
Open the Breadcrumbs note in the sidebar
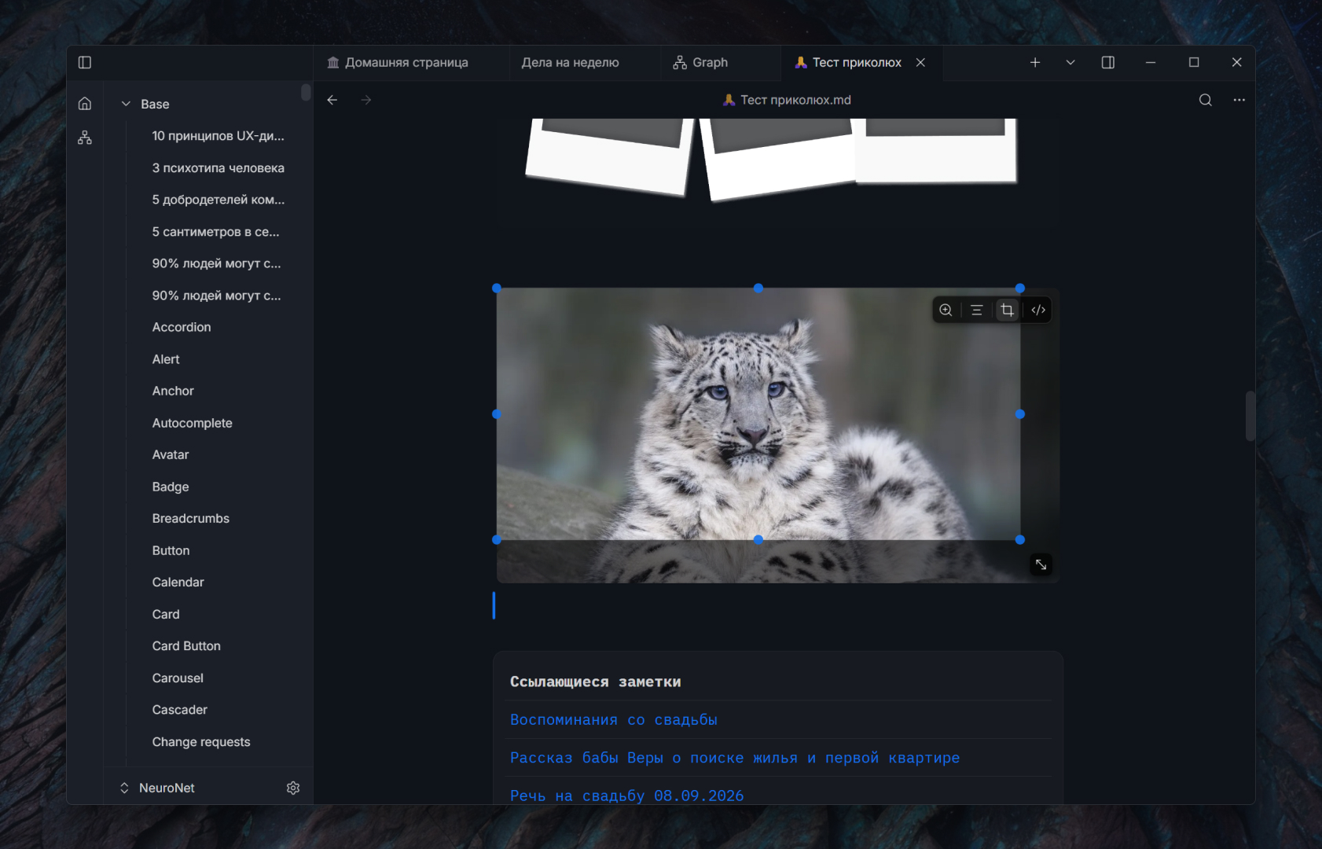pos(191,519)
